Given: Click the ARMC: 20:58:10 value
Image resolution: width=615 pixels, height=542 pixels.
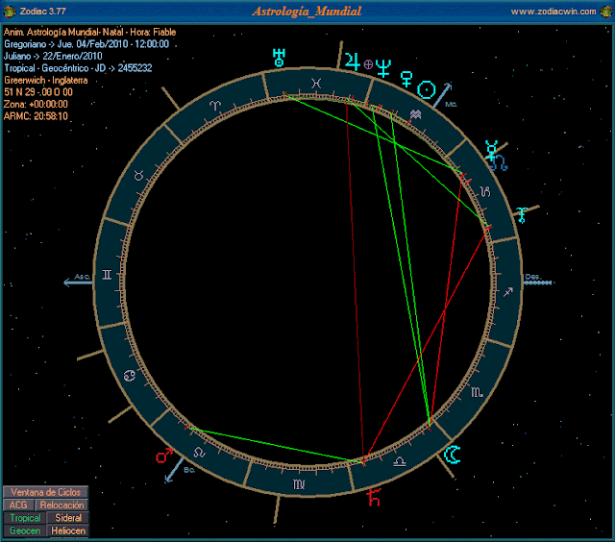Looking at the screenshot, I should point(36,116).
